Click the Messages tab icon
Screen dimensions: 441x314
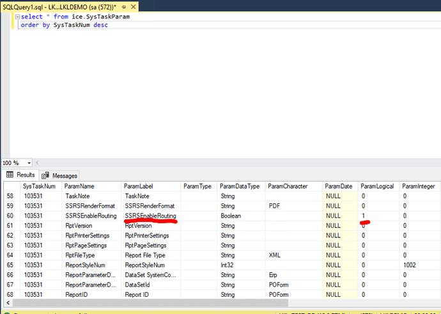click(x=45, y=176)
